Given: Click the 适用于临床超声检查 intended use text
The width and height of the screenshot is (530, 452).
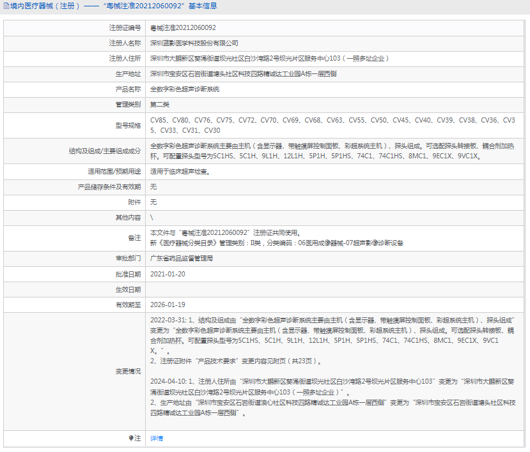Looking at the screenshot, I should (x=180, y=171).
